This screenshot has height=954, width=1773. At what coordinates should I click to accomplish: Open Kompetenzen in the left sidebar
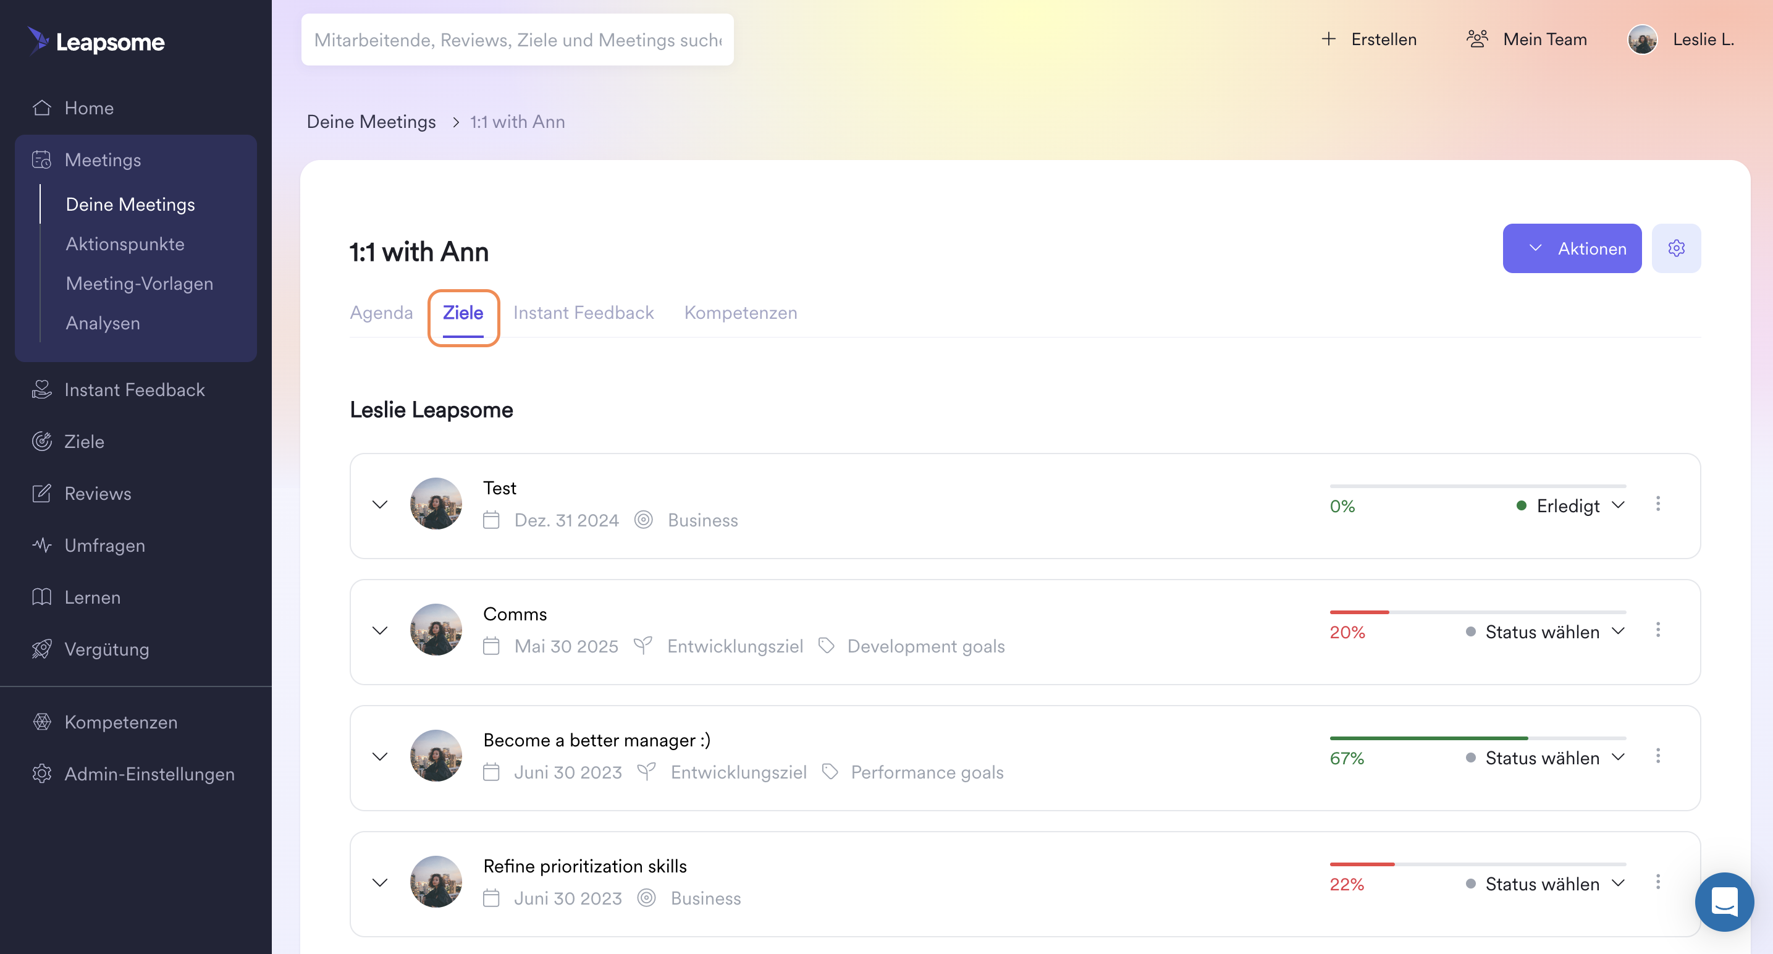120,721
